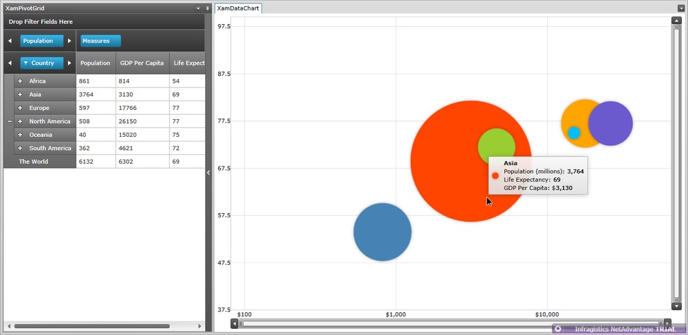Click the left arrow of the chart horizontal zoombar
The image size is (688, 335).
pyautogui.click(x=235, y=323)
